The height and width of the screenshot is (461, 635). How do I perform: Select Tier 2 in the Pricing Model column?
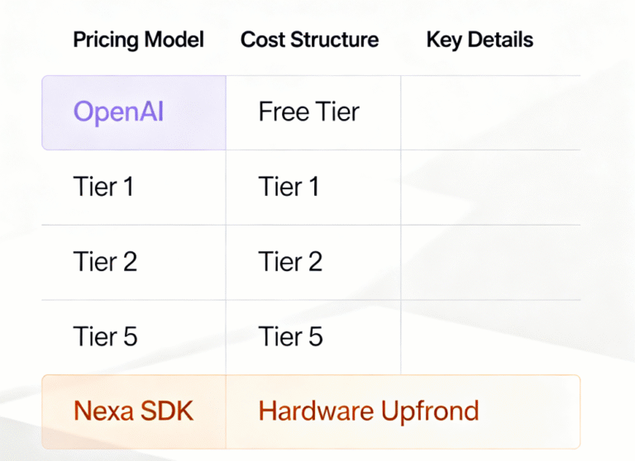click(x=105, y=263)
